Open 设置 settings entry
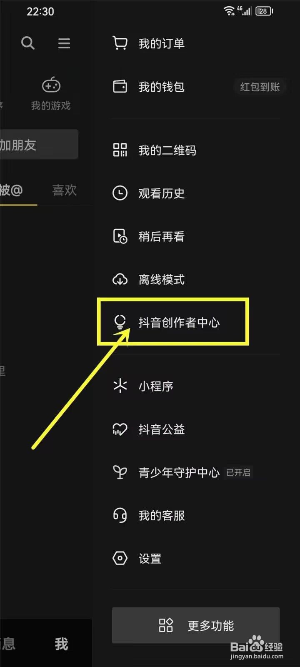The width and height of the screenshot is (300, 667). [x=196, y=559]
